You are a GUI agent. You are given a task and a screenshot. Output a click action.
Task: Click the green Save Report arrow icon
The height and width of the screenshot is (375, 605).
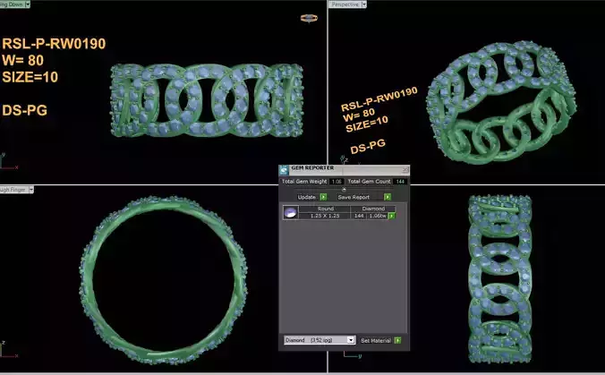[x=388, y=197]
